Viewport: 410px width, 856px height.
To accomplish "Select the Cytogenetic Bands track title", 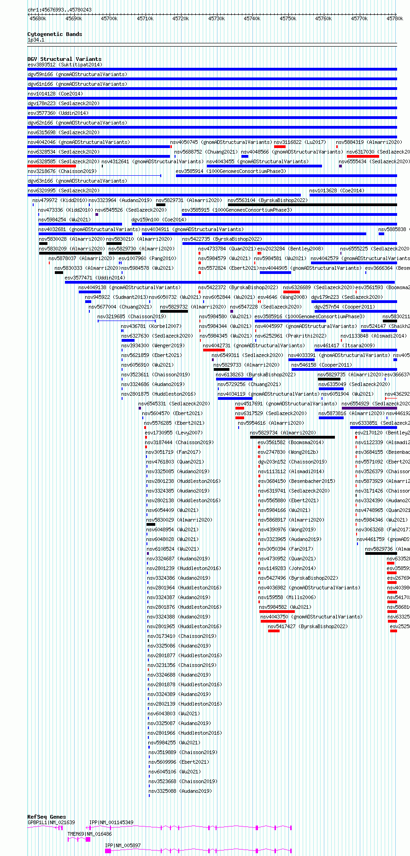I will (55, 34).
